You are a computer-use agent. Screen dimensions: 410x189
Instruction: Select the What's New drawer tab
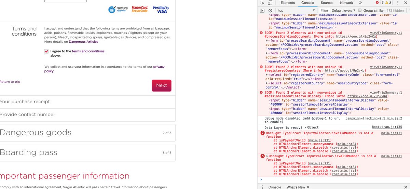[x=296, y=187]
